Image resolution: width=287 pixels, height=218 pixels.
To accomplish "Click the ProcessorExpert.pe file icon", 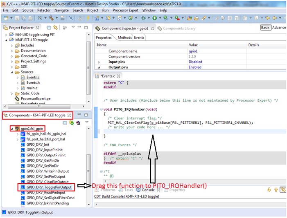I will 17,99.
